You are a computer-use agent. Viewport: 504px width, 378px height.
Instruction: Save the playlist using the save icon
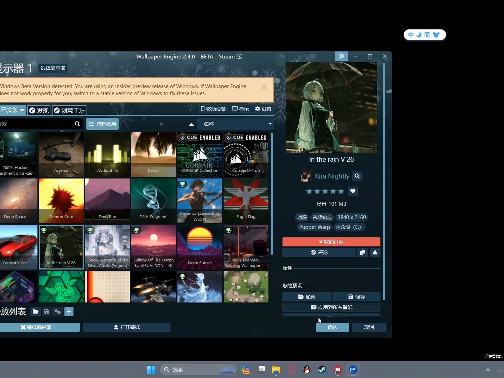(47, 311)
